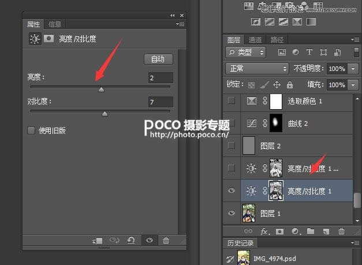362x265 pixels.
Task: Show the 图层 2 layer
Action: [x=232, y=145]
